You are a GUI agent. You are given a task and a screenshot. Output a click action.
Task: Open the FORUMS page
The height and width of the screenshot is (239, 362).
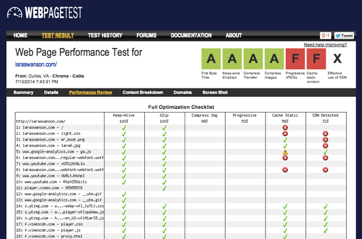coord(147,36)
